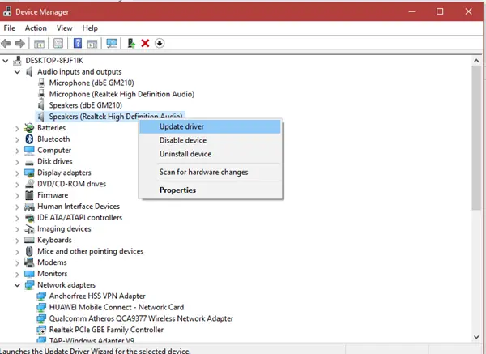
Task: Click the Device Manager title bar icon
Action: coord(7,12)
